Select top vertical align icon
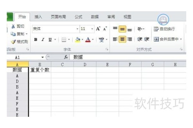Viewport: 193px width, 128px height. point(115,29)
